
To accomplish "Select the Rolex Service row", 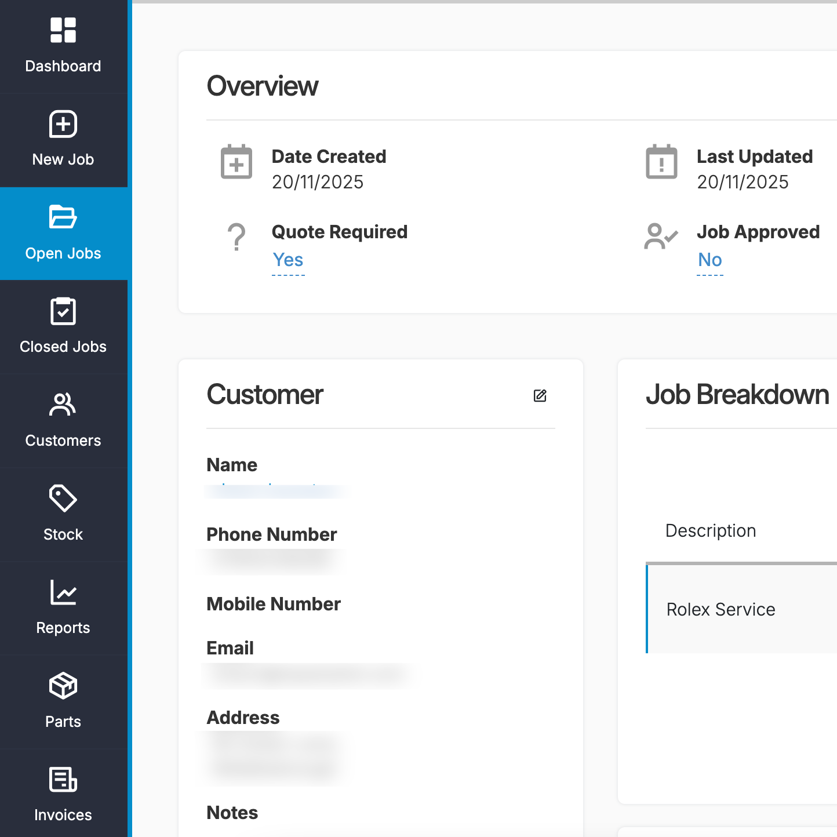I will click(720, 609).
